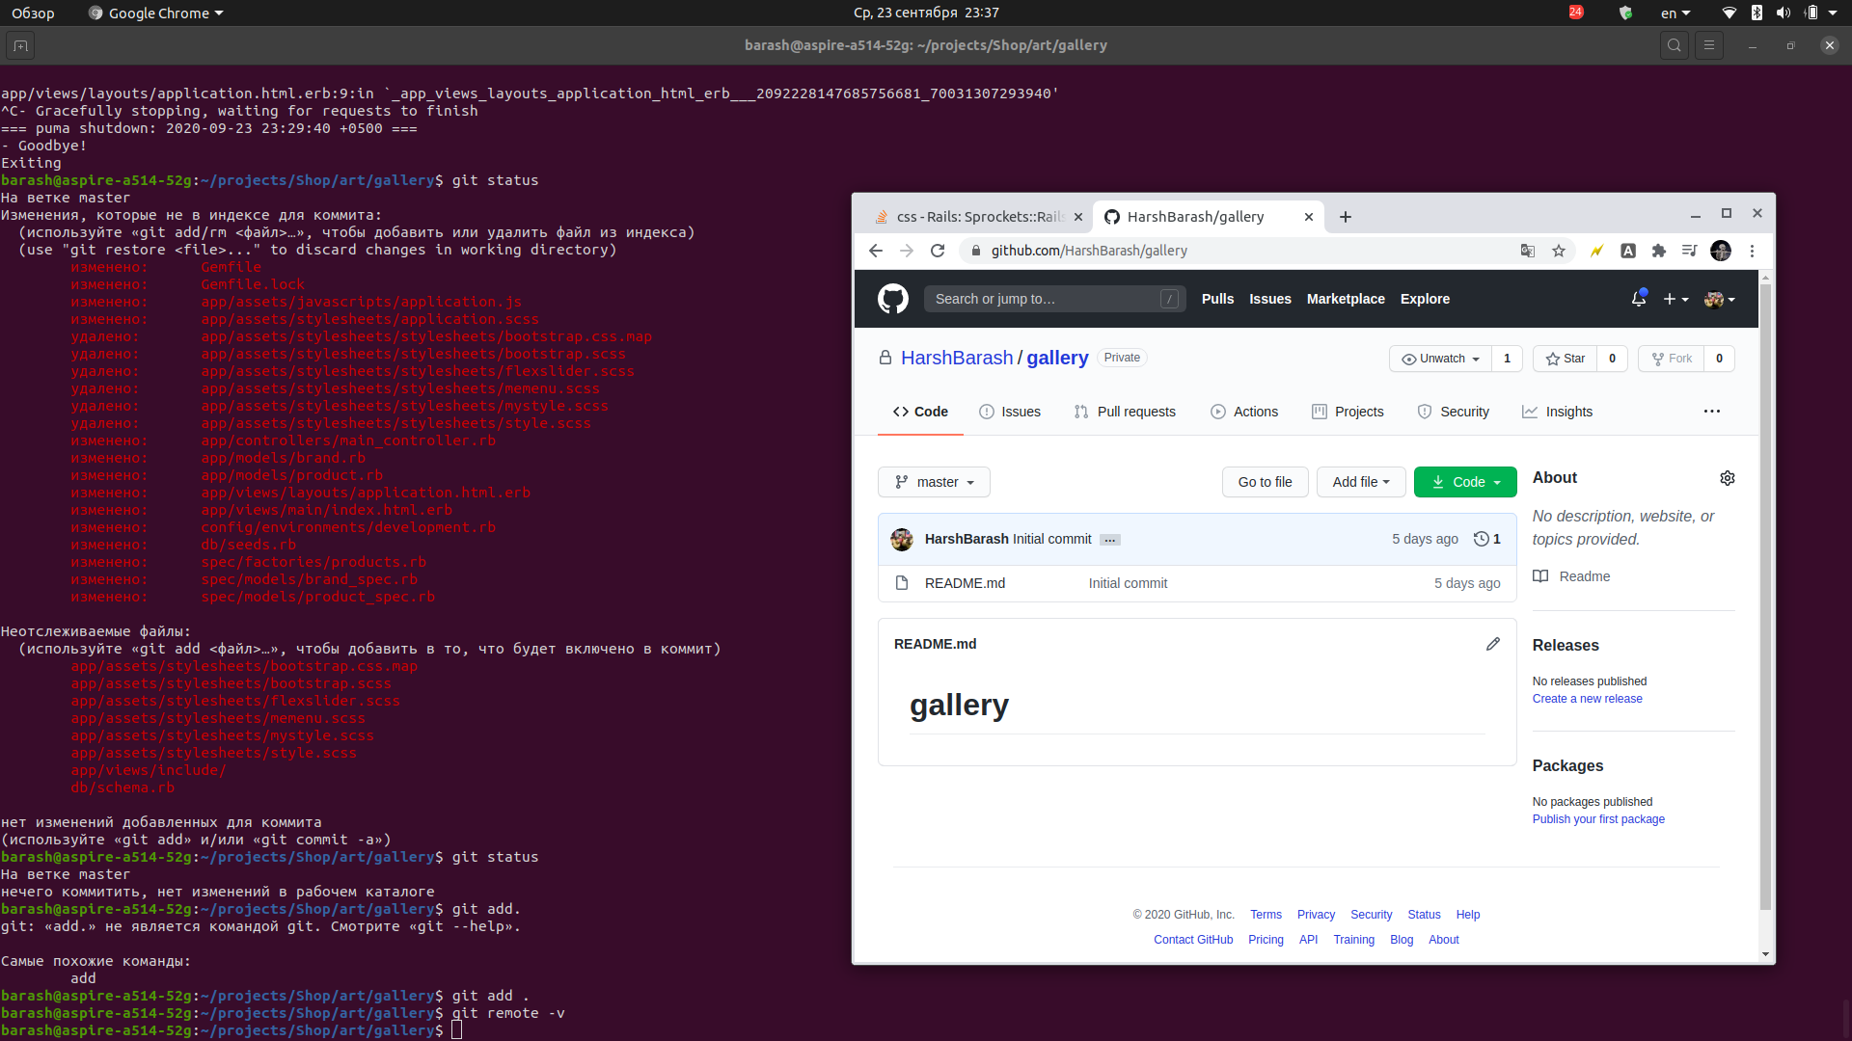Open the user avatar menu on GitHub
Screen dimensions: 1852x1041
1719,299
